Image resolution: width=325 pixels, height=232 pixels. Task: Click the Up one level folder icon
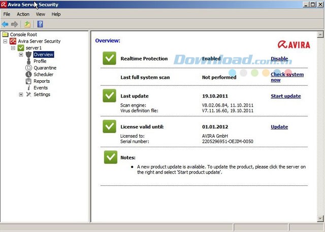tap(27, 24)
